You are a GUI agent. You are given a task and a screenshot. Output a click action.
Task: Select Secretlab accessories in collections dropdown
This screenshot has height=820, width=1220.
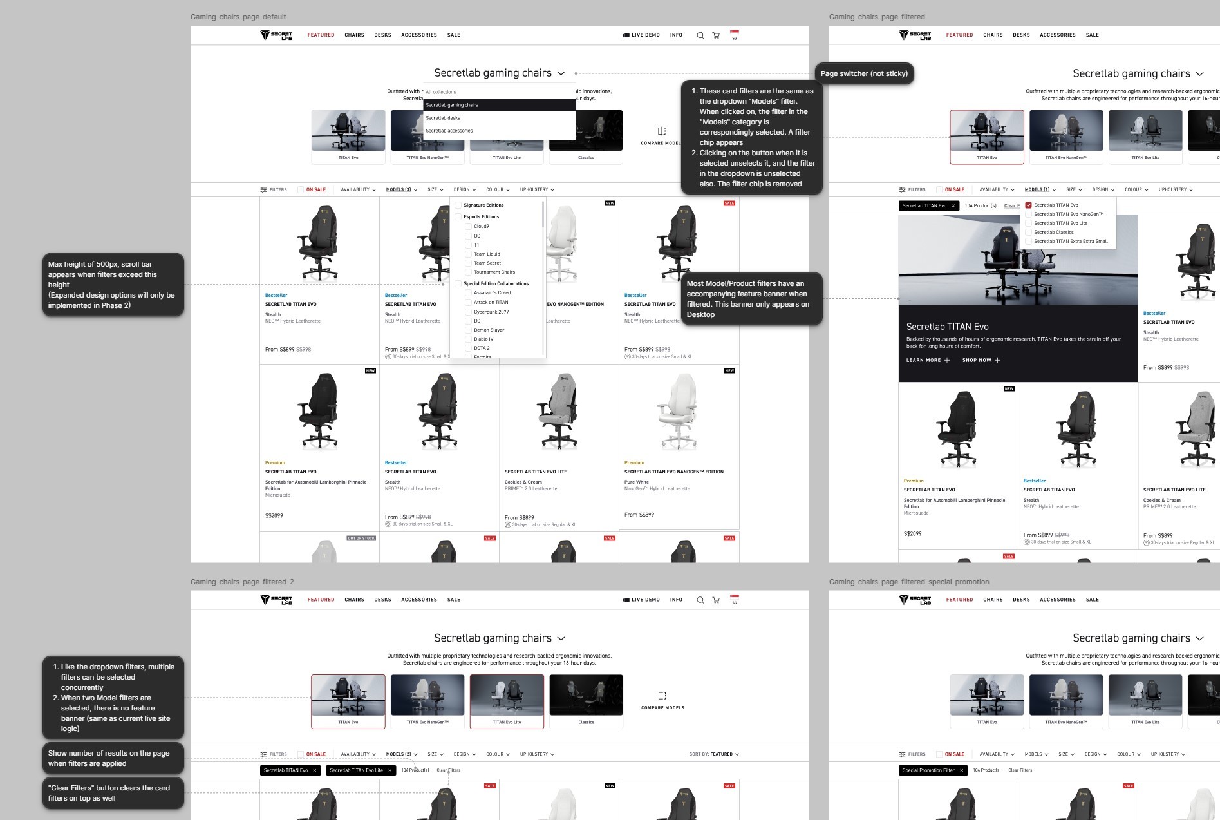(x=499, y=131)
